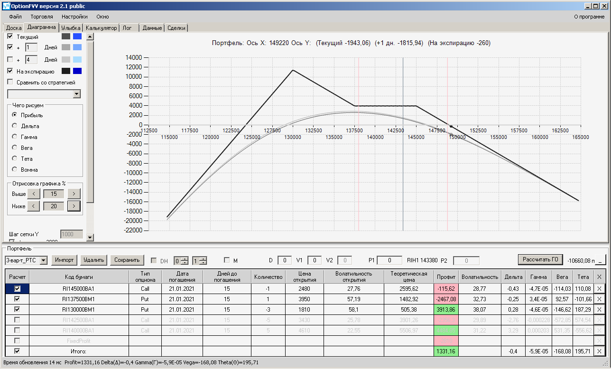Image resolution: width=611 pixels, height=369 pixels.
Task: Increment the second DH spinner showing 1
Action: pyautogui.click(x=203, y=258)
